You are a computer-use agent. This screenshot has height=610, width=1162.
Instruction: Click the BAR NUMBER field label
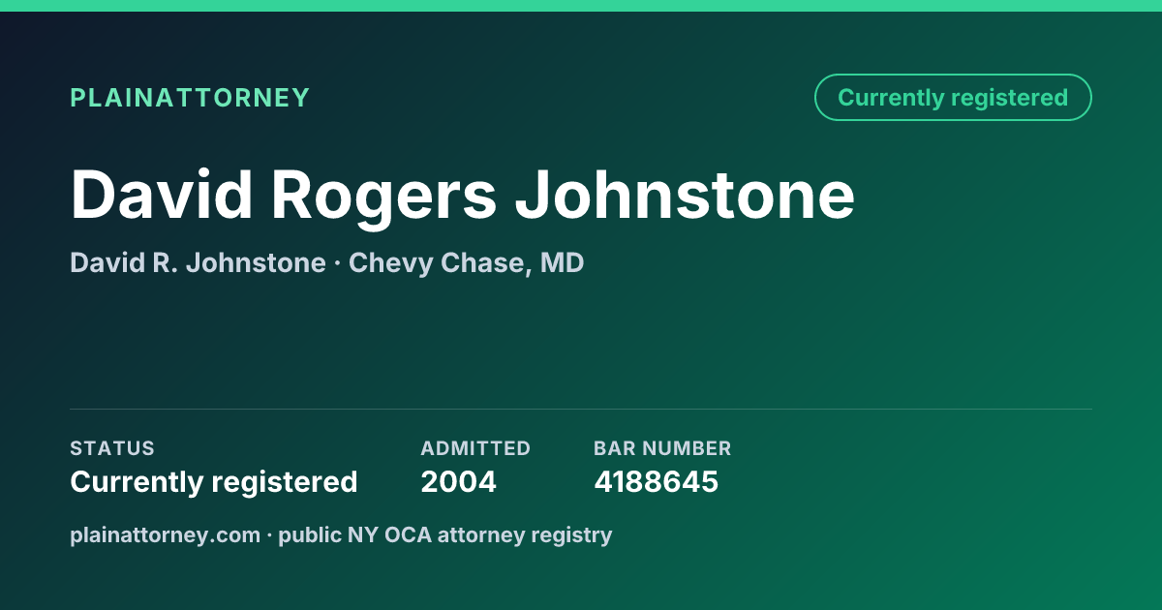point(662,448)
